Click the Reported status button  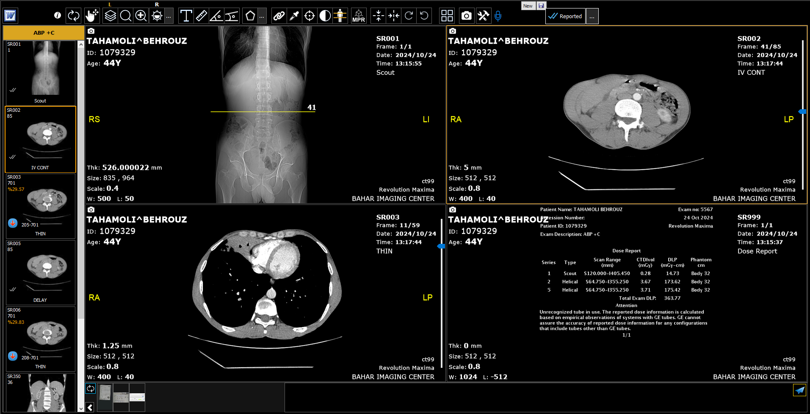click(x=565, y=16)
